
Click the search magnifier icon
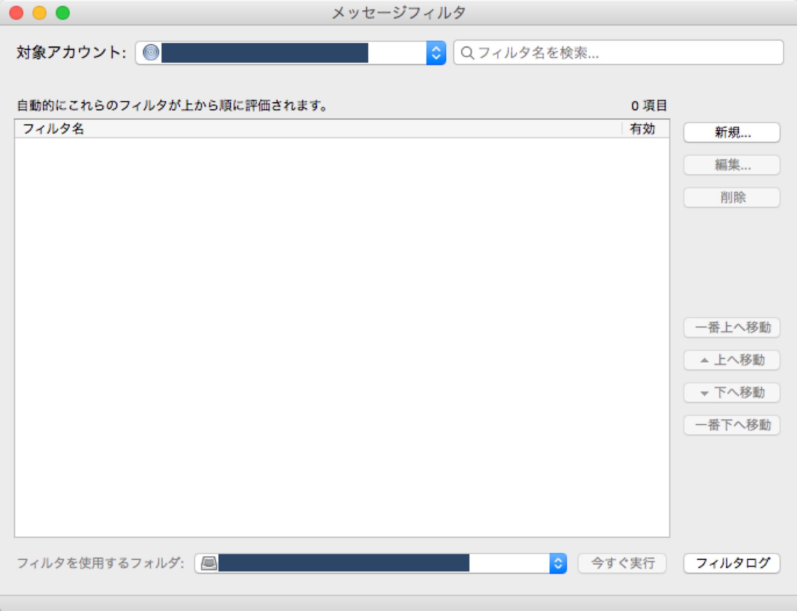(x=467, y=53)
